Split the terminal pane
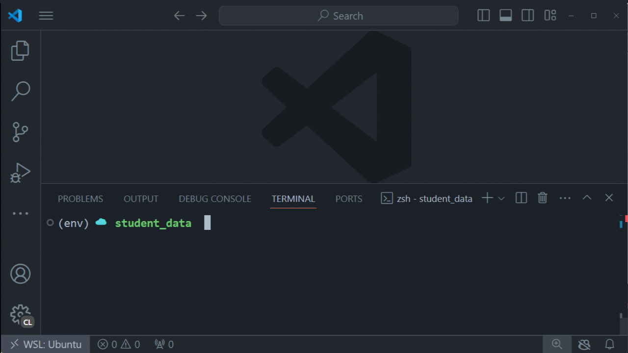 521,198
